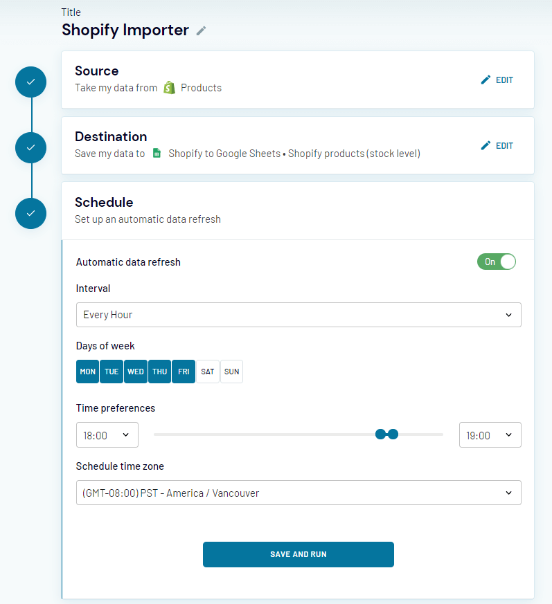The height and width of the screenshot is (604, 552).
Task: Click the Schedule step checkmark circle
Action: (30, 213)
